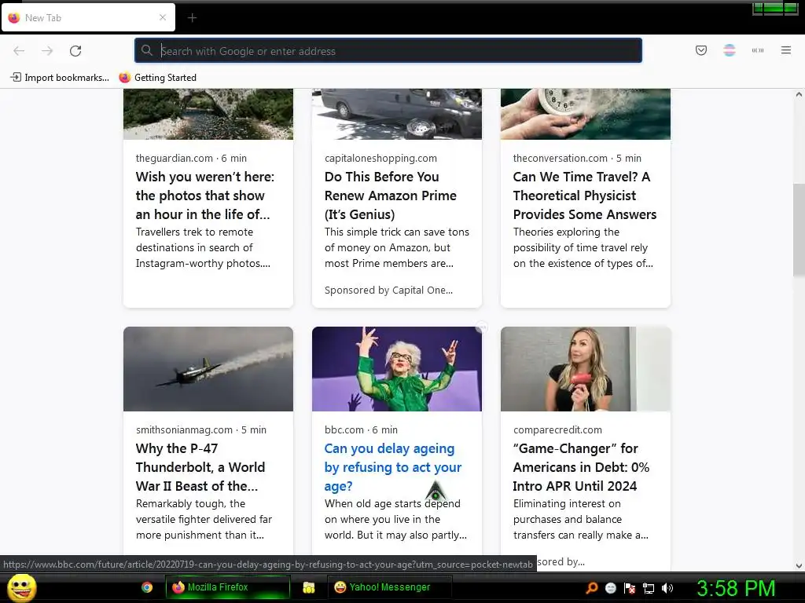This screenshot has width=805, height=603.
Task: Click 'comparecredit.com' source text
Action: pyautogui.click(x=557, y=429)
